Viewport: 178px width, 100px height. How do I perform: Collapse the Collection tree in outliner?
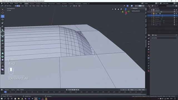150,10
